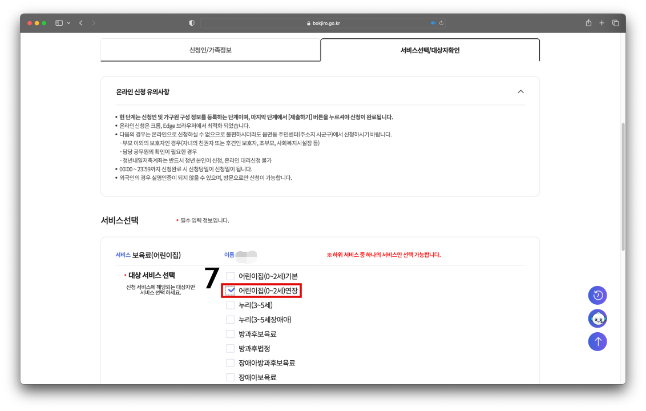
Task: Go forward using the forward arrow
Action: pyautogui.click(x=93, y=23)
